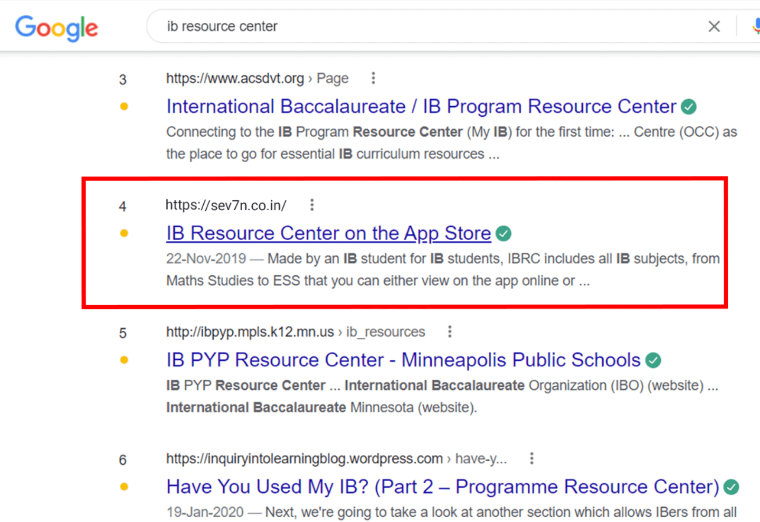Click the https://www.acsdvt.org URL breadcrumb
This screenshot has height=522, width=760.
pyautogui.click(x=235, y=78)
